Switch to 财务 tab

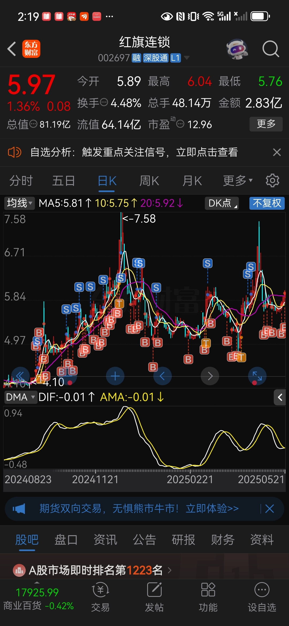[223, 540]
